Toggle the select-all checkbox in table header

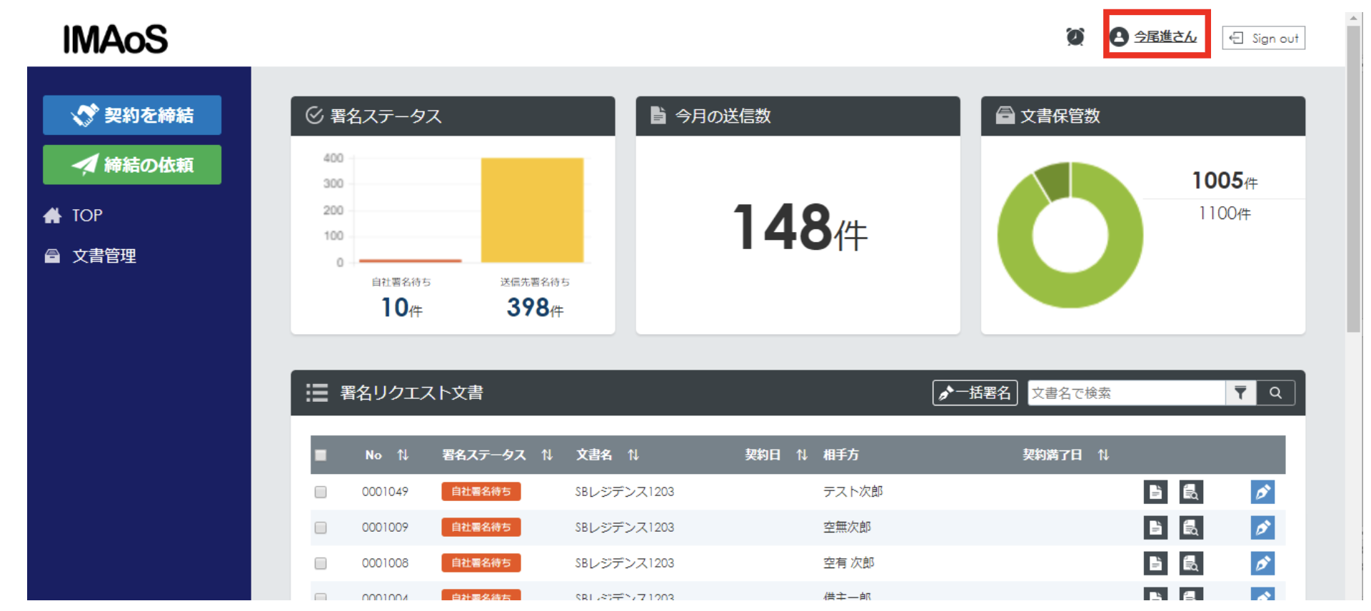[321, 455]
